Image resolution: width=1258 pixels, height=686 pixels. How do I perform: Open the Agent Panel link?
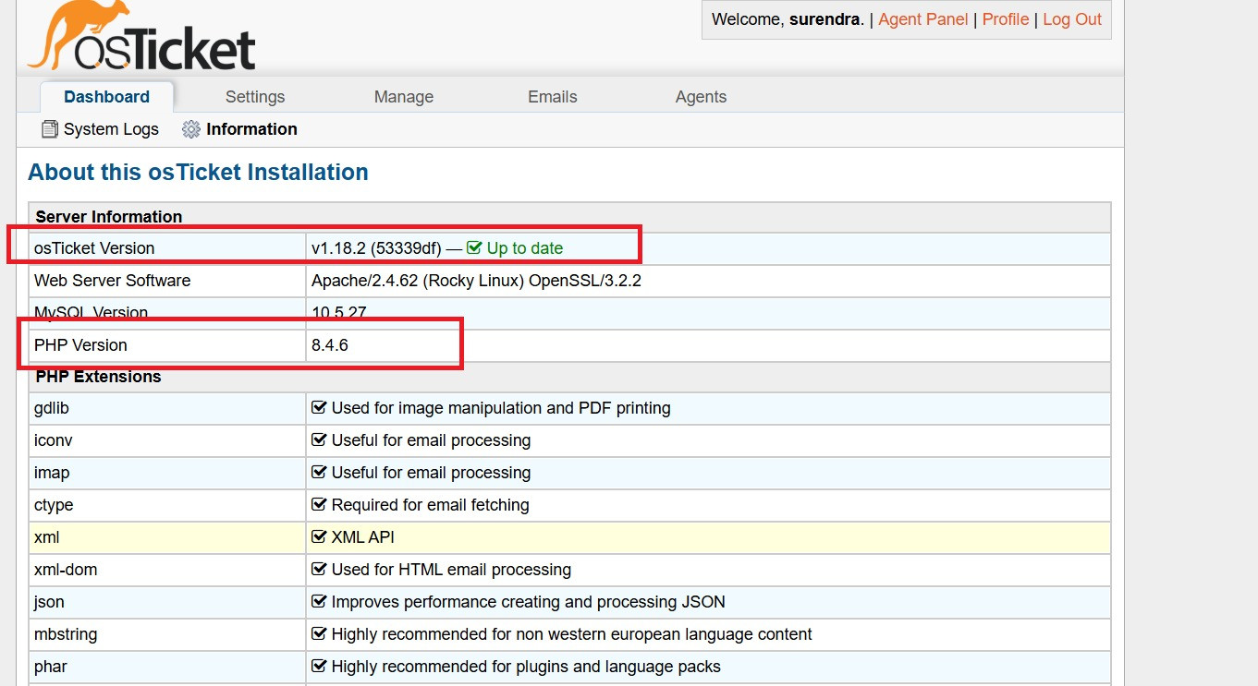click(922, 19)
